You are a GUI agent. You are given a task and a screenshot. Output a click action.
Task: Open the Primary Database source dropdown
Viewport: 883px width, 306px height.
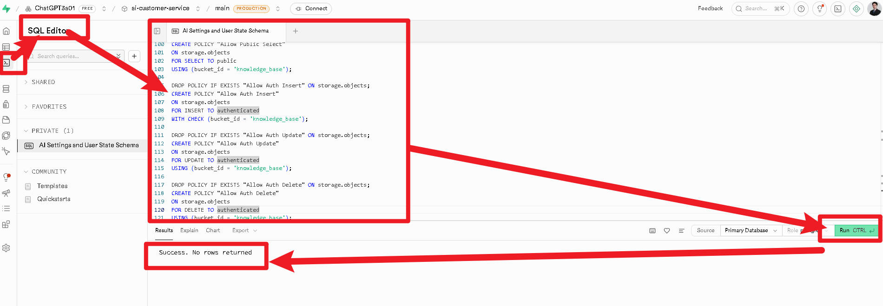751,230
